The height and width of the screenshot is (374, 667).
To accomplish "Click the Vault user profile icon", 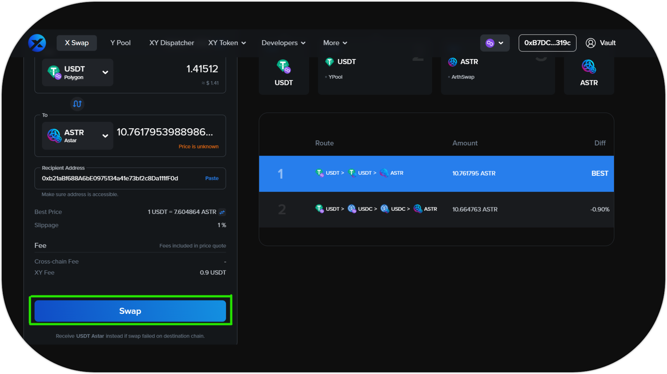I will click(x=590, y=43).
